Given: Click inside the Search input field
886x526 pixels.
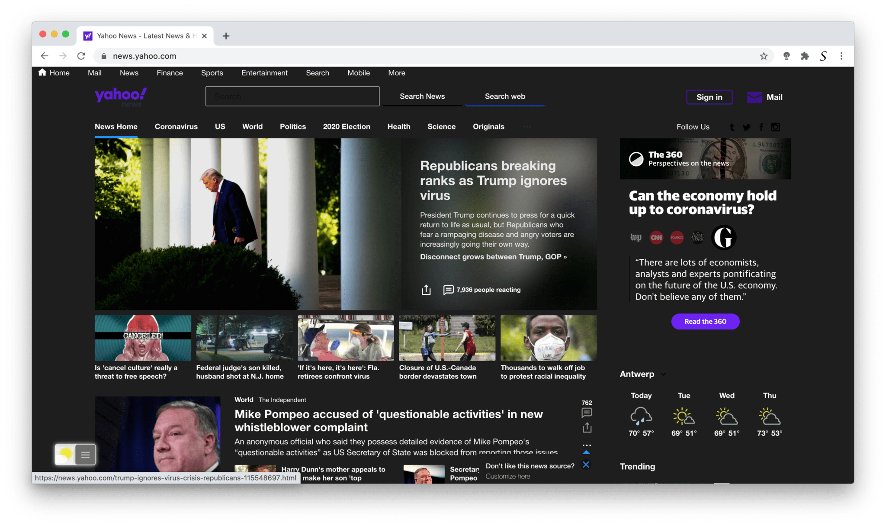Looking at the screenshot, I should (292, 96).
